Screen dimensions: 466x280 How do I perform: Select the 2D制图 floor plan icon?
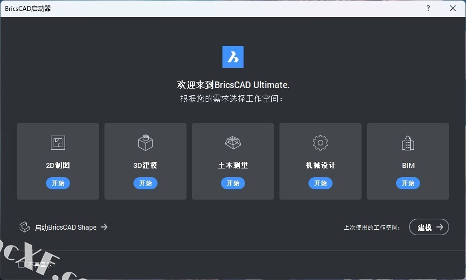coord(58,143)
